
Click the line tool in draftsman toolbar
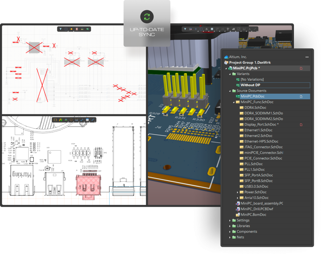[x=93, y=120]
